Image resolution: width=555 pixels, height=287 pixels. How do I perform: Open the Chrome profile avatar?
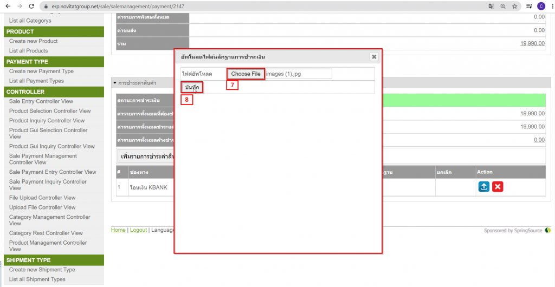[541, 6]
